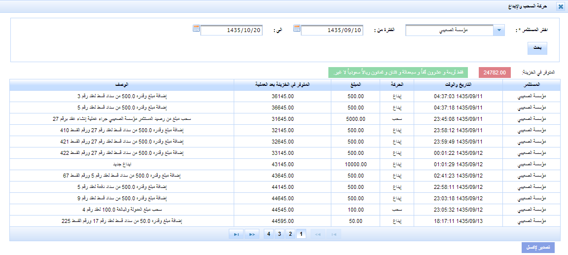Click the greyed-out previous page double-arrow
568x255 pixels.
(318, 234)
